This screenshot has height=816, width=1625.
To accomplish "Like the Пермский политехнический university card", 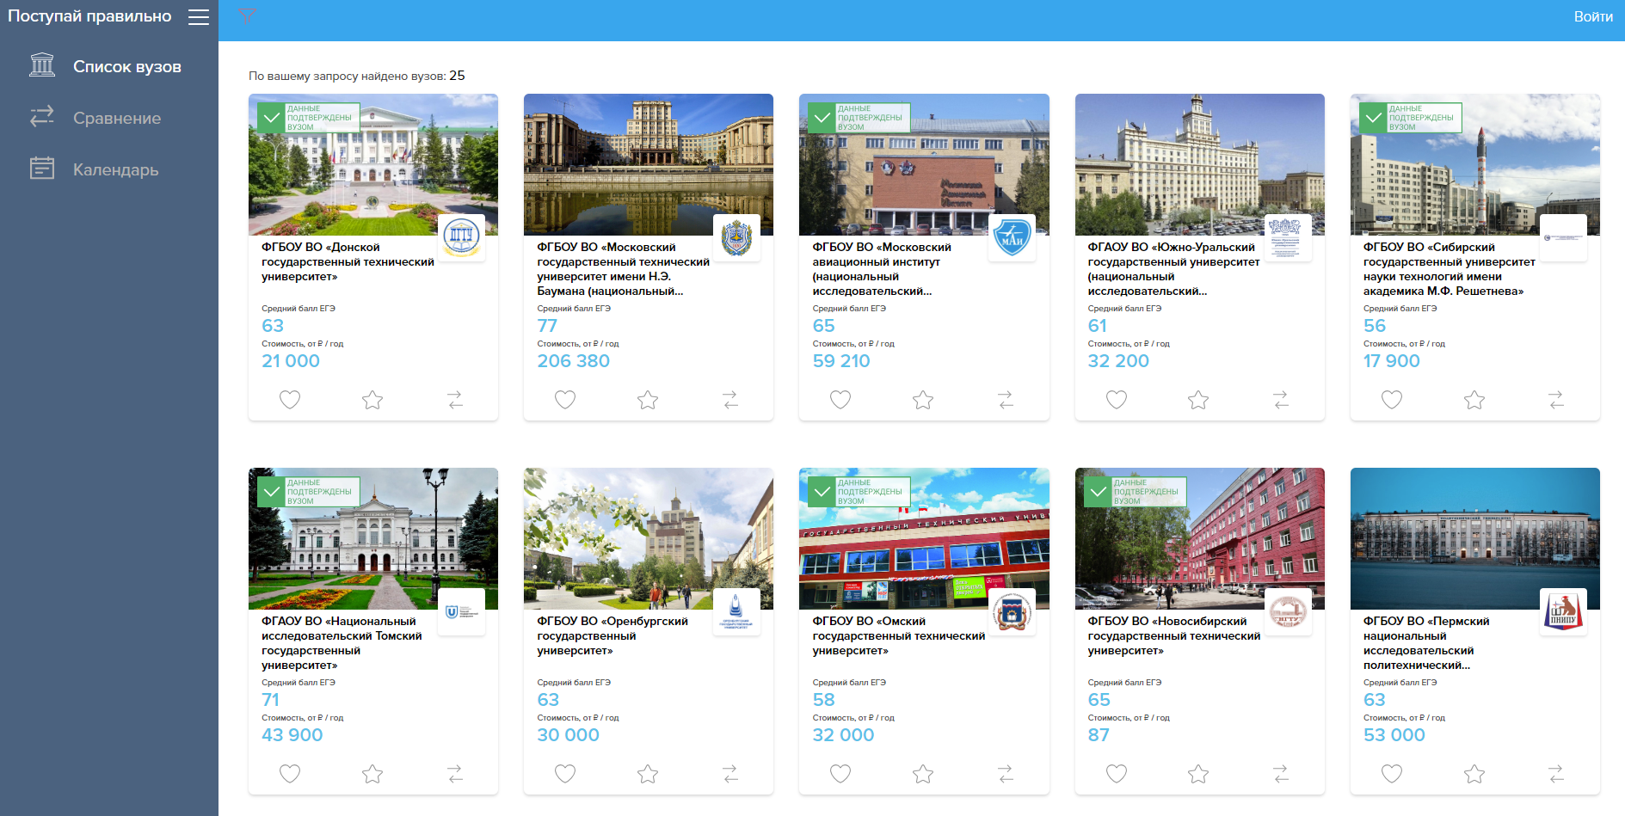I will pyautogui.click(x=1392, y=774).
